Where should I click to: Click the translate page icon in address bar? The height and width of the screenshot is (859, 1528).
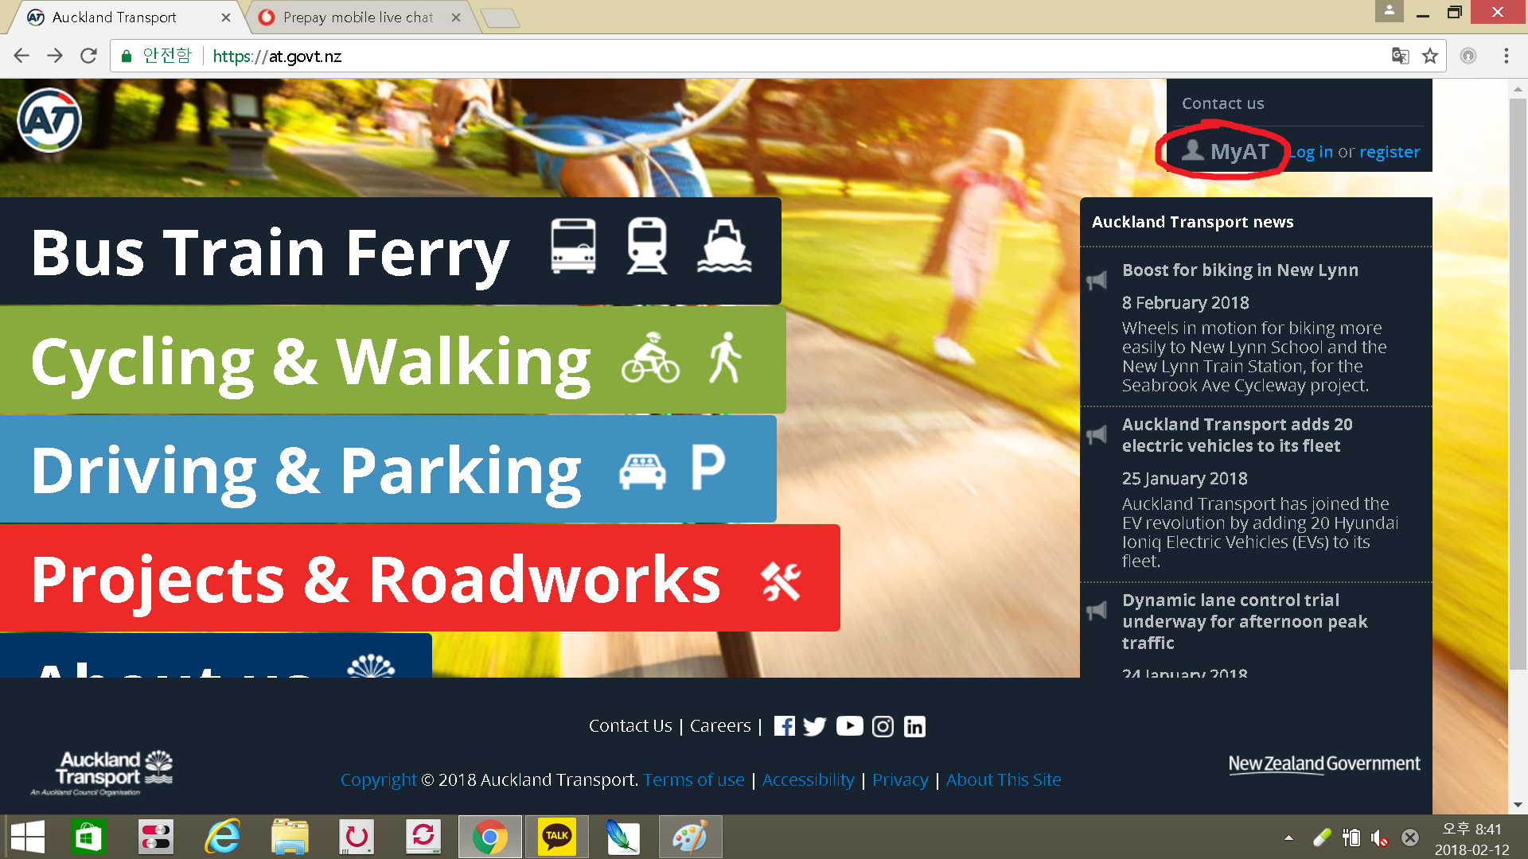[1400, 56]
